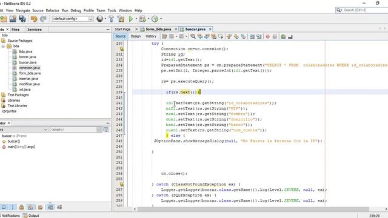
Task: Close the buscar.java editor tab
Action: (x=210, y=29)
